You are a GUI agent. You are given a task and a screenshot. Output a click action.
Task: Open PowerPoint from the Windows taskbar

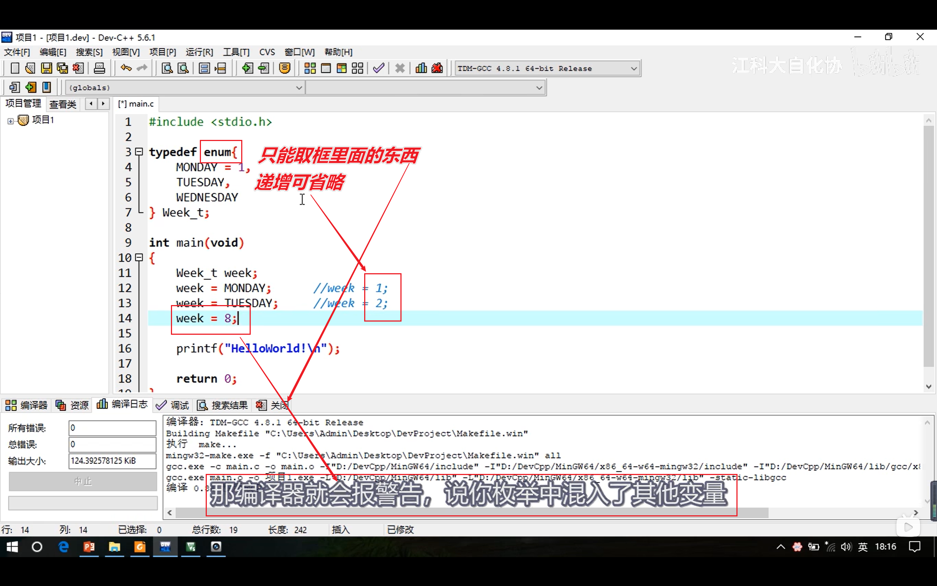[89, 547]
